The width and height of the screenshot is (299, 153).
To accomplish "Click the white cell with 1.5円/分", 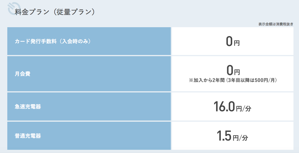I will pos(233,136).
